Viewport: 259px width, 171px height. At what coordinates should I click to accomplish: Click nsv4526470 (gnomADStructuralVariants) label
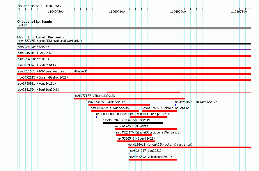148,132
